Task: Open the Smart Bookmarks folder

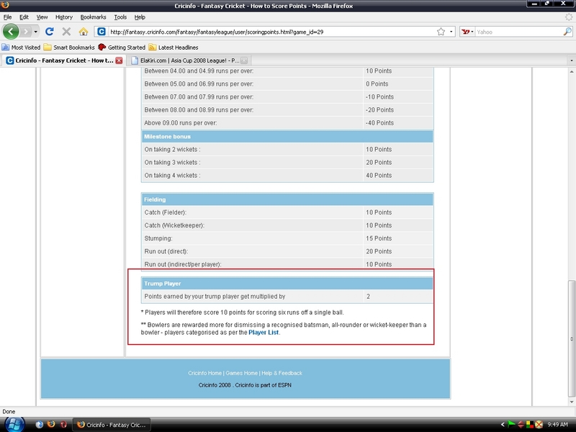Action: point(69,48)
